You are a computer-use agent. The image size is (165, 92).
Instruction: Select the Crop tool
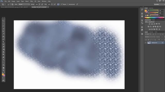(x=3, y=31)
